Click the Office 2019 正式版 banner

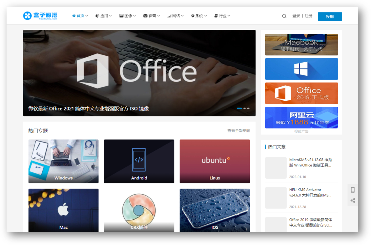(x=301, y=93)
